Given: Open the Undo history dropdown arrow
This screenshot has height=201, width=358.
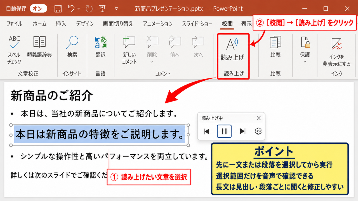Looking at the screenshot, I should click(x=79, y=9).
